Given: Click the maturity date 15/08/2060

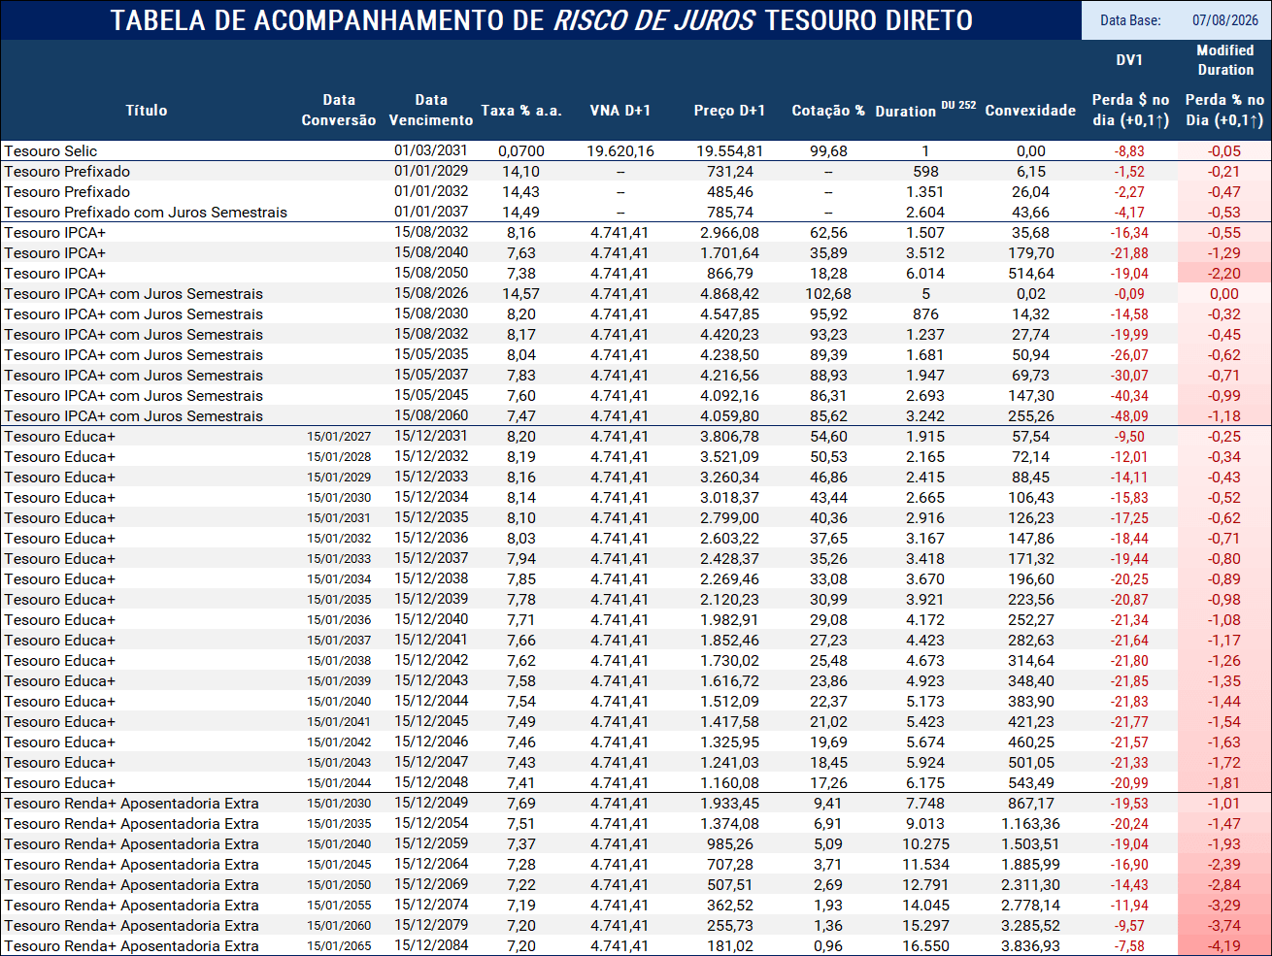Looking at the screenshot, I should coord(431,415).
